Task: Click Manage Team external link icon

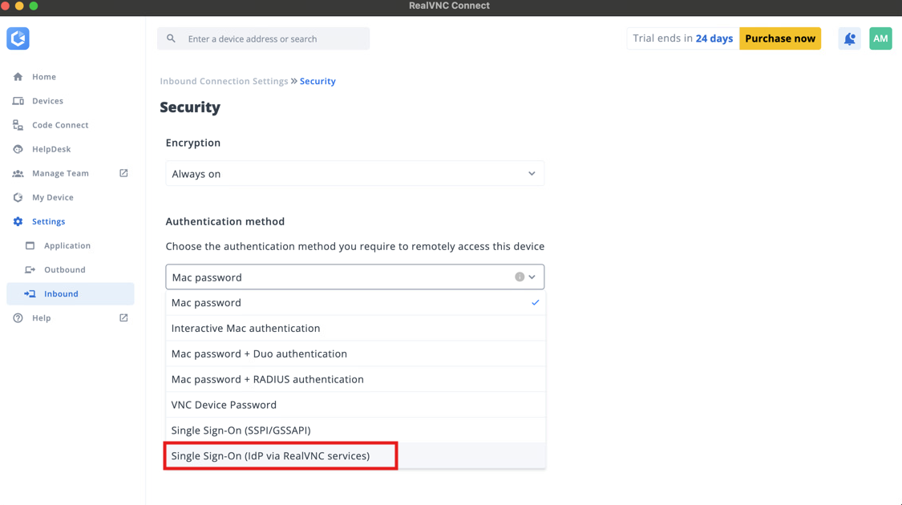Action: pos(123,173)
